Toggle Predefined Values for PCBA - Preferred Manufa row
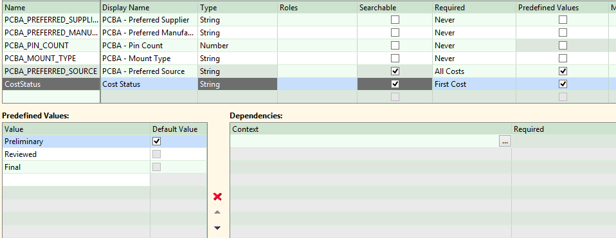 pyautogui.click(x=563, y=33)
